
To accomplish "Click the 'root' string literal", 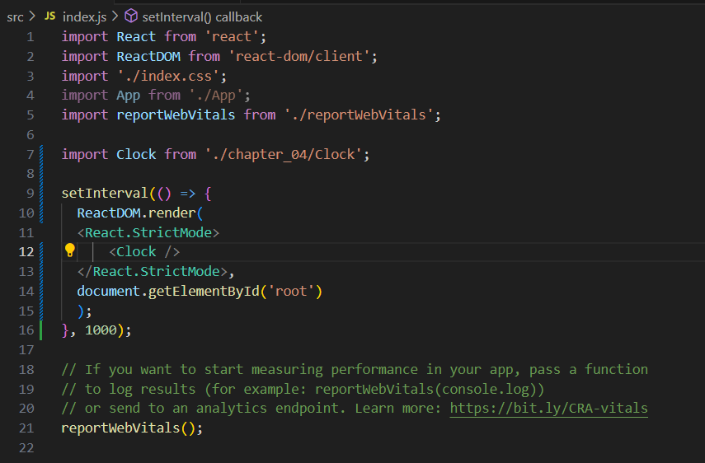I will (291, 292).
